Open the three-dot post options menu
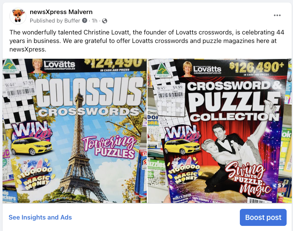Screen dimensions: 293x231 click(277, 15)
